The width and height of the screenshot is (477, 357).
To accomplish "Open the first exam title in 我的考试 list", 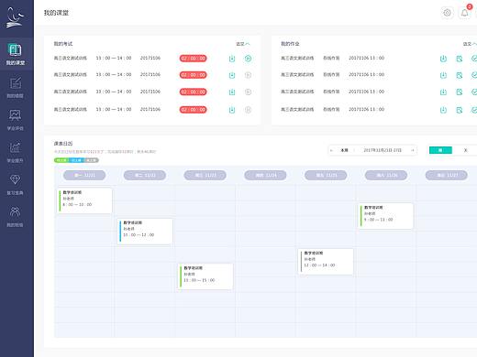I will (x=71, y=58).
